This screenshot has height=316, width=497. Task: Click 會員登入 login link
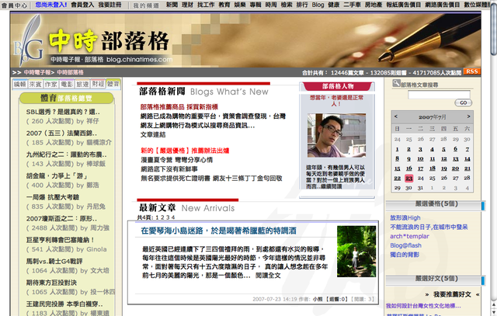pos(82,5)
